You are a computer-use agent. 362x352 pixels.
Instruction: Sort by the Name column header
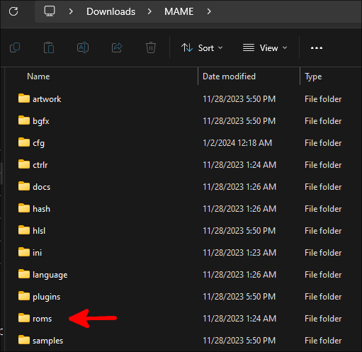click(x=38, y=76)
